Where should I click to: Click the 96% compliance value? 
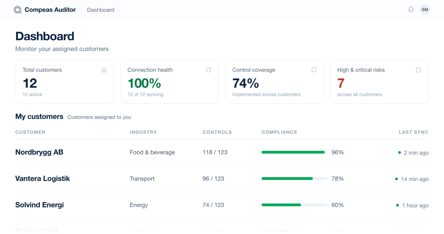point(338,152)
